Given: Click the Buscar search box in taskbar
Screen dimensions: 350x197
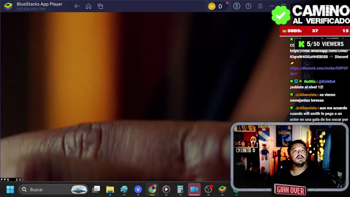Looking at the screenshot, I should pos(54,189).
